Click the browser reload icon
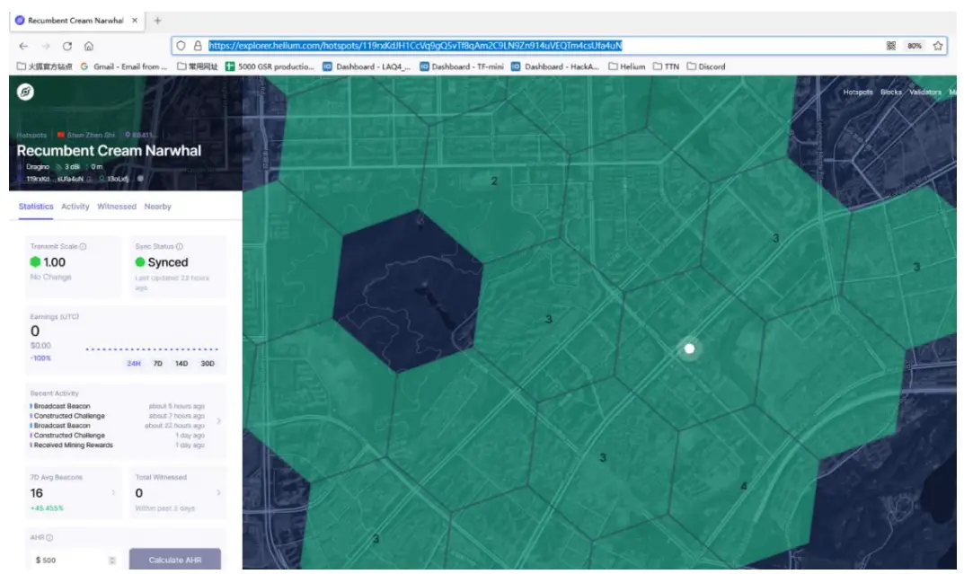Image resolution: width=964 pixels, height=574 pixels. (x=66, y=46)
